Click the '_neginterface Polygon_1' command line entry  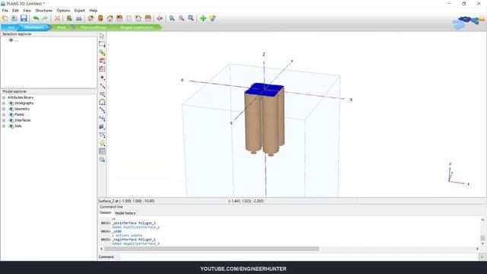(134, 240)
